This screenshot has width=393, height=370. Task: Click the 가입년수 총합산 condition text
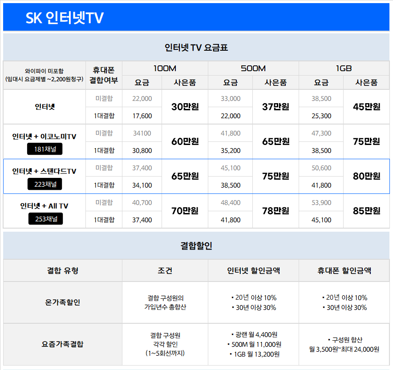pos(165,307)
